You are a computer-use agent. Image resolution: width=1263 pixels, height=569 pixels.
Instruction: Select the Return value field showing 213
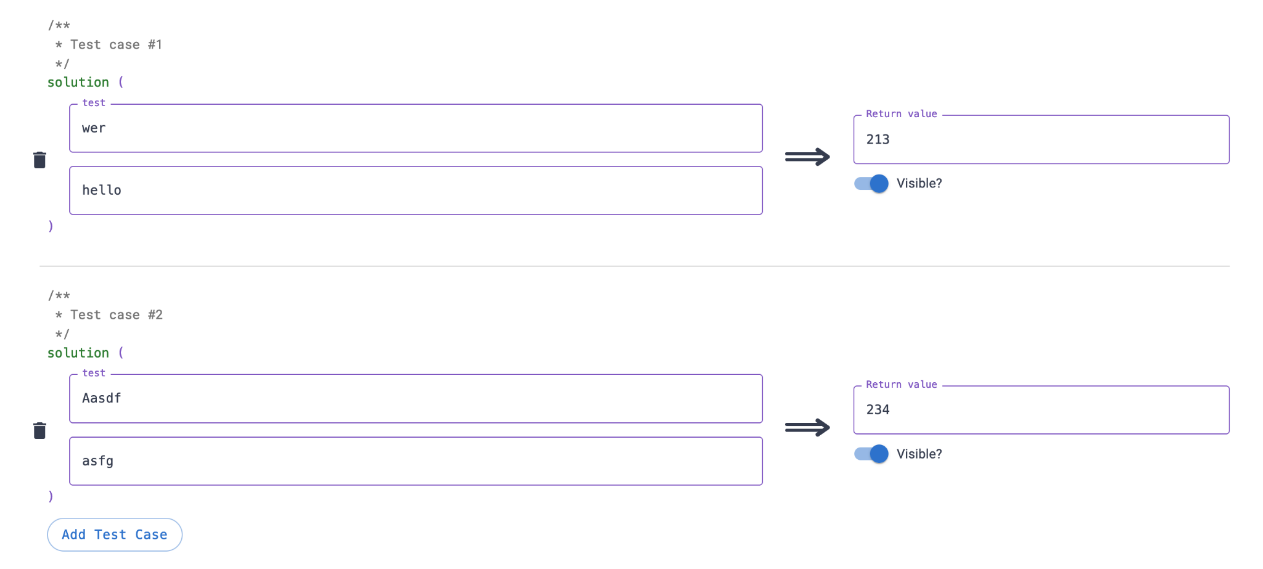coord(1041,139)
